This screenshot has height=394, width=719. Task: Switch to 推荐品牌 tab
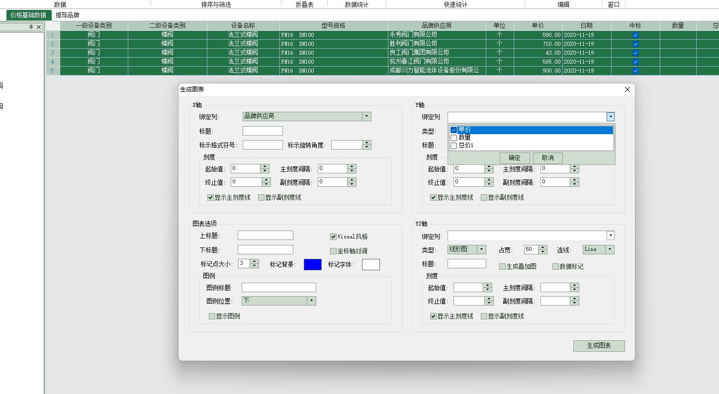(68, 15)
